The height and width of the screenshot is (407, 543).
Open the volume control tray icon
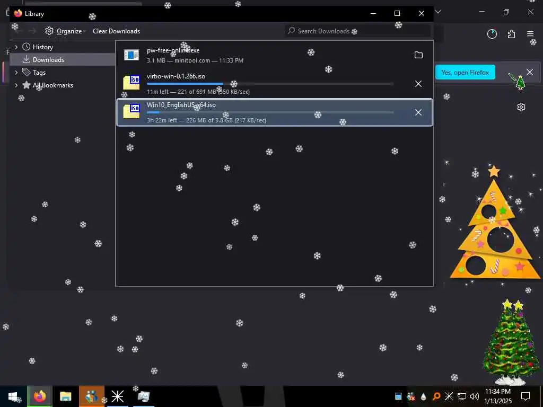click(475, 396)
